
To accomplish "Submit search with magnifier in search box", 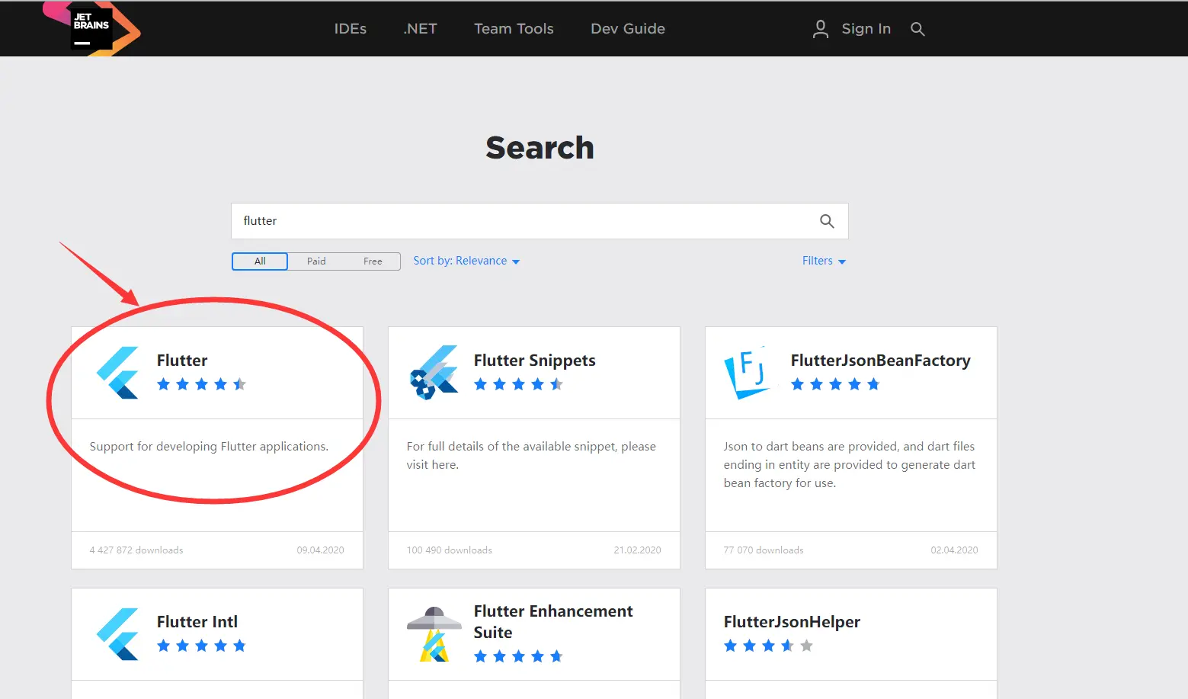I will point(827,221).
